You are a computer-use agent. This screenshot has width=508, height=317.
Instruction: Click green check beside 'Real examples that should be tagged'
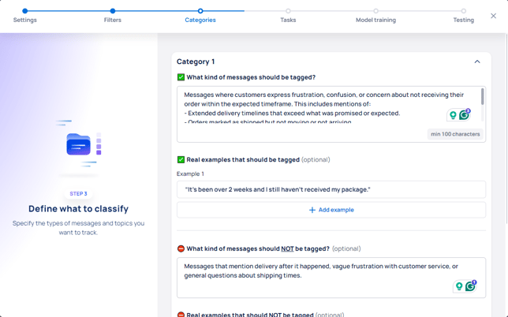point(181,159)
